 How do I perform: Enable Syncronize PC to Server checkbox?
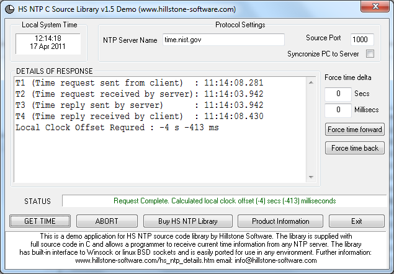click(x=370, y=53)
